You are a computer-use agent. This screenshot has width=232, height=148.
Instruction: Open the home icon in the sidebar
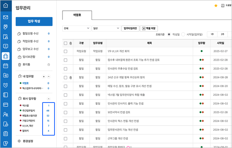tap(6, 6)
